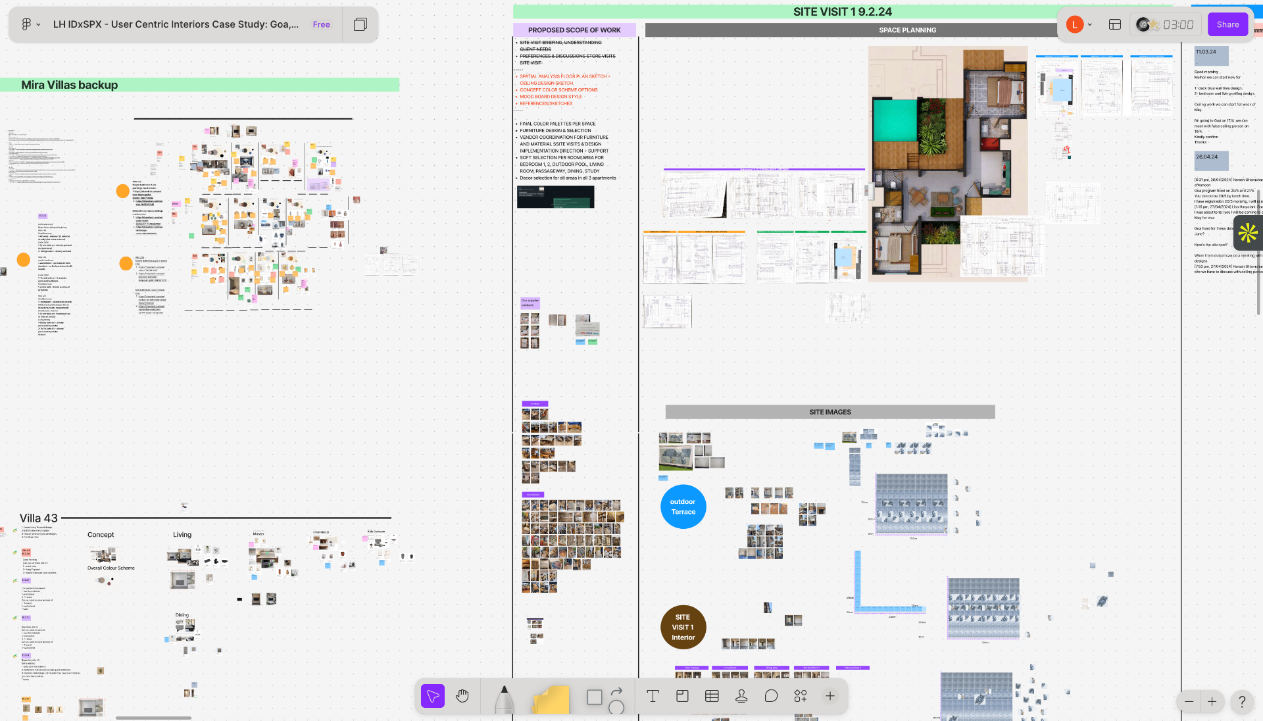Open the Figma AI sparkle button
This screenshot has width=1263, height=721.
tap(1248, 233)
